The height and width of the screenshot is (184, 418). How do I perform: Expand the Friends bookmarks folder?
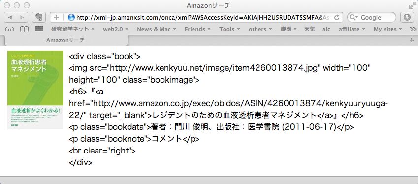197,29
